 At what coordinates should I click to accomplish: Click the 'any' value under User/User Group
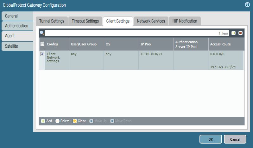pyautogui.click(x=73, y=54)
